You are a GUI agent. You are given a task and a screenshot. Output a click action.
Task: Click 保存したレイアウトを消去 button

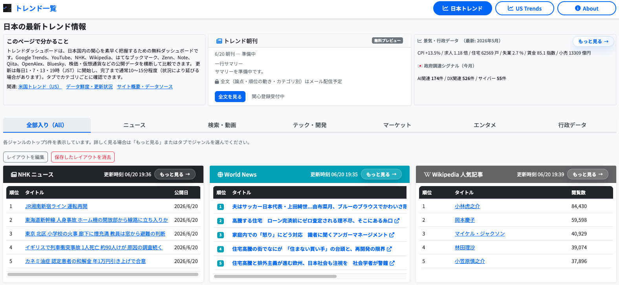pos(83,157)
